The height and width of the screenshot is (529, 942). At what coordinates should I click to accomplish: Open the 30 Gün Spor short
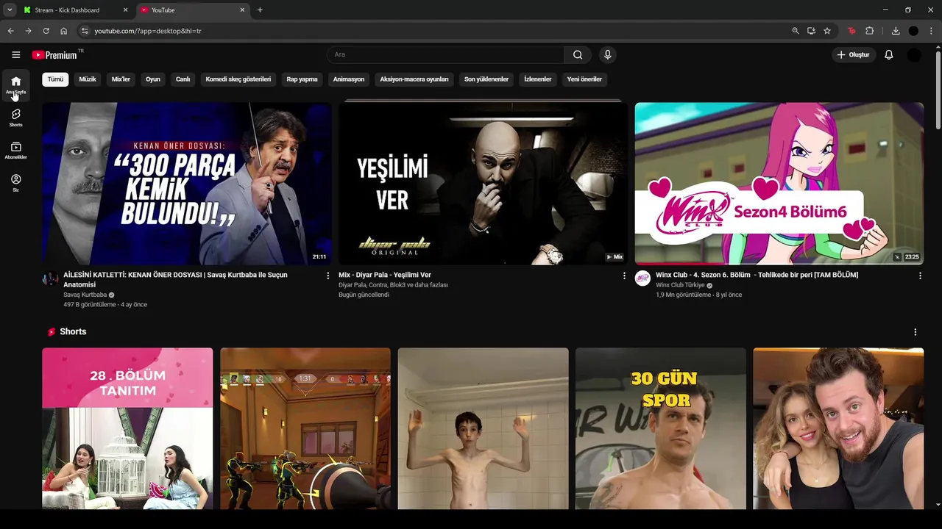[x=660, y=428]
